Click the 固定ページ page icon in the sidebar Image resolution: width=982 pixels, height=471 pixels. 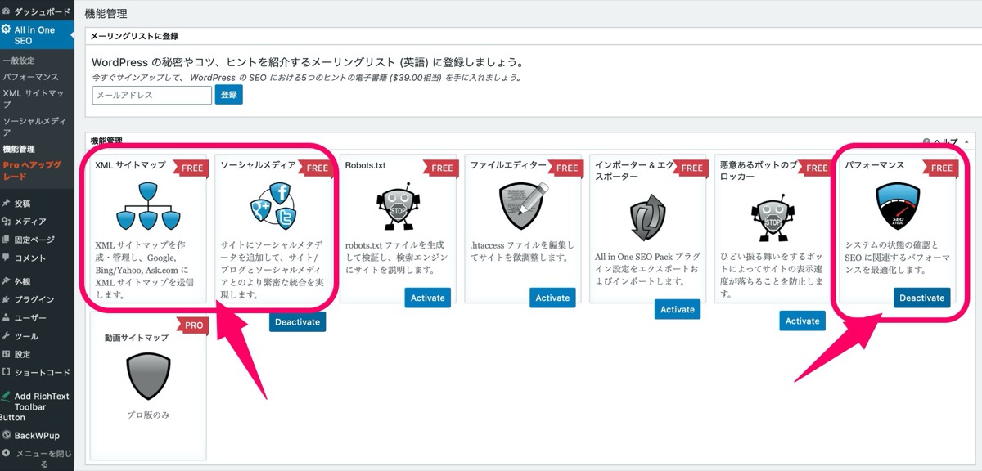tap(7, 240)
